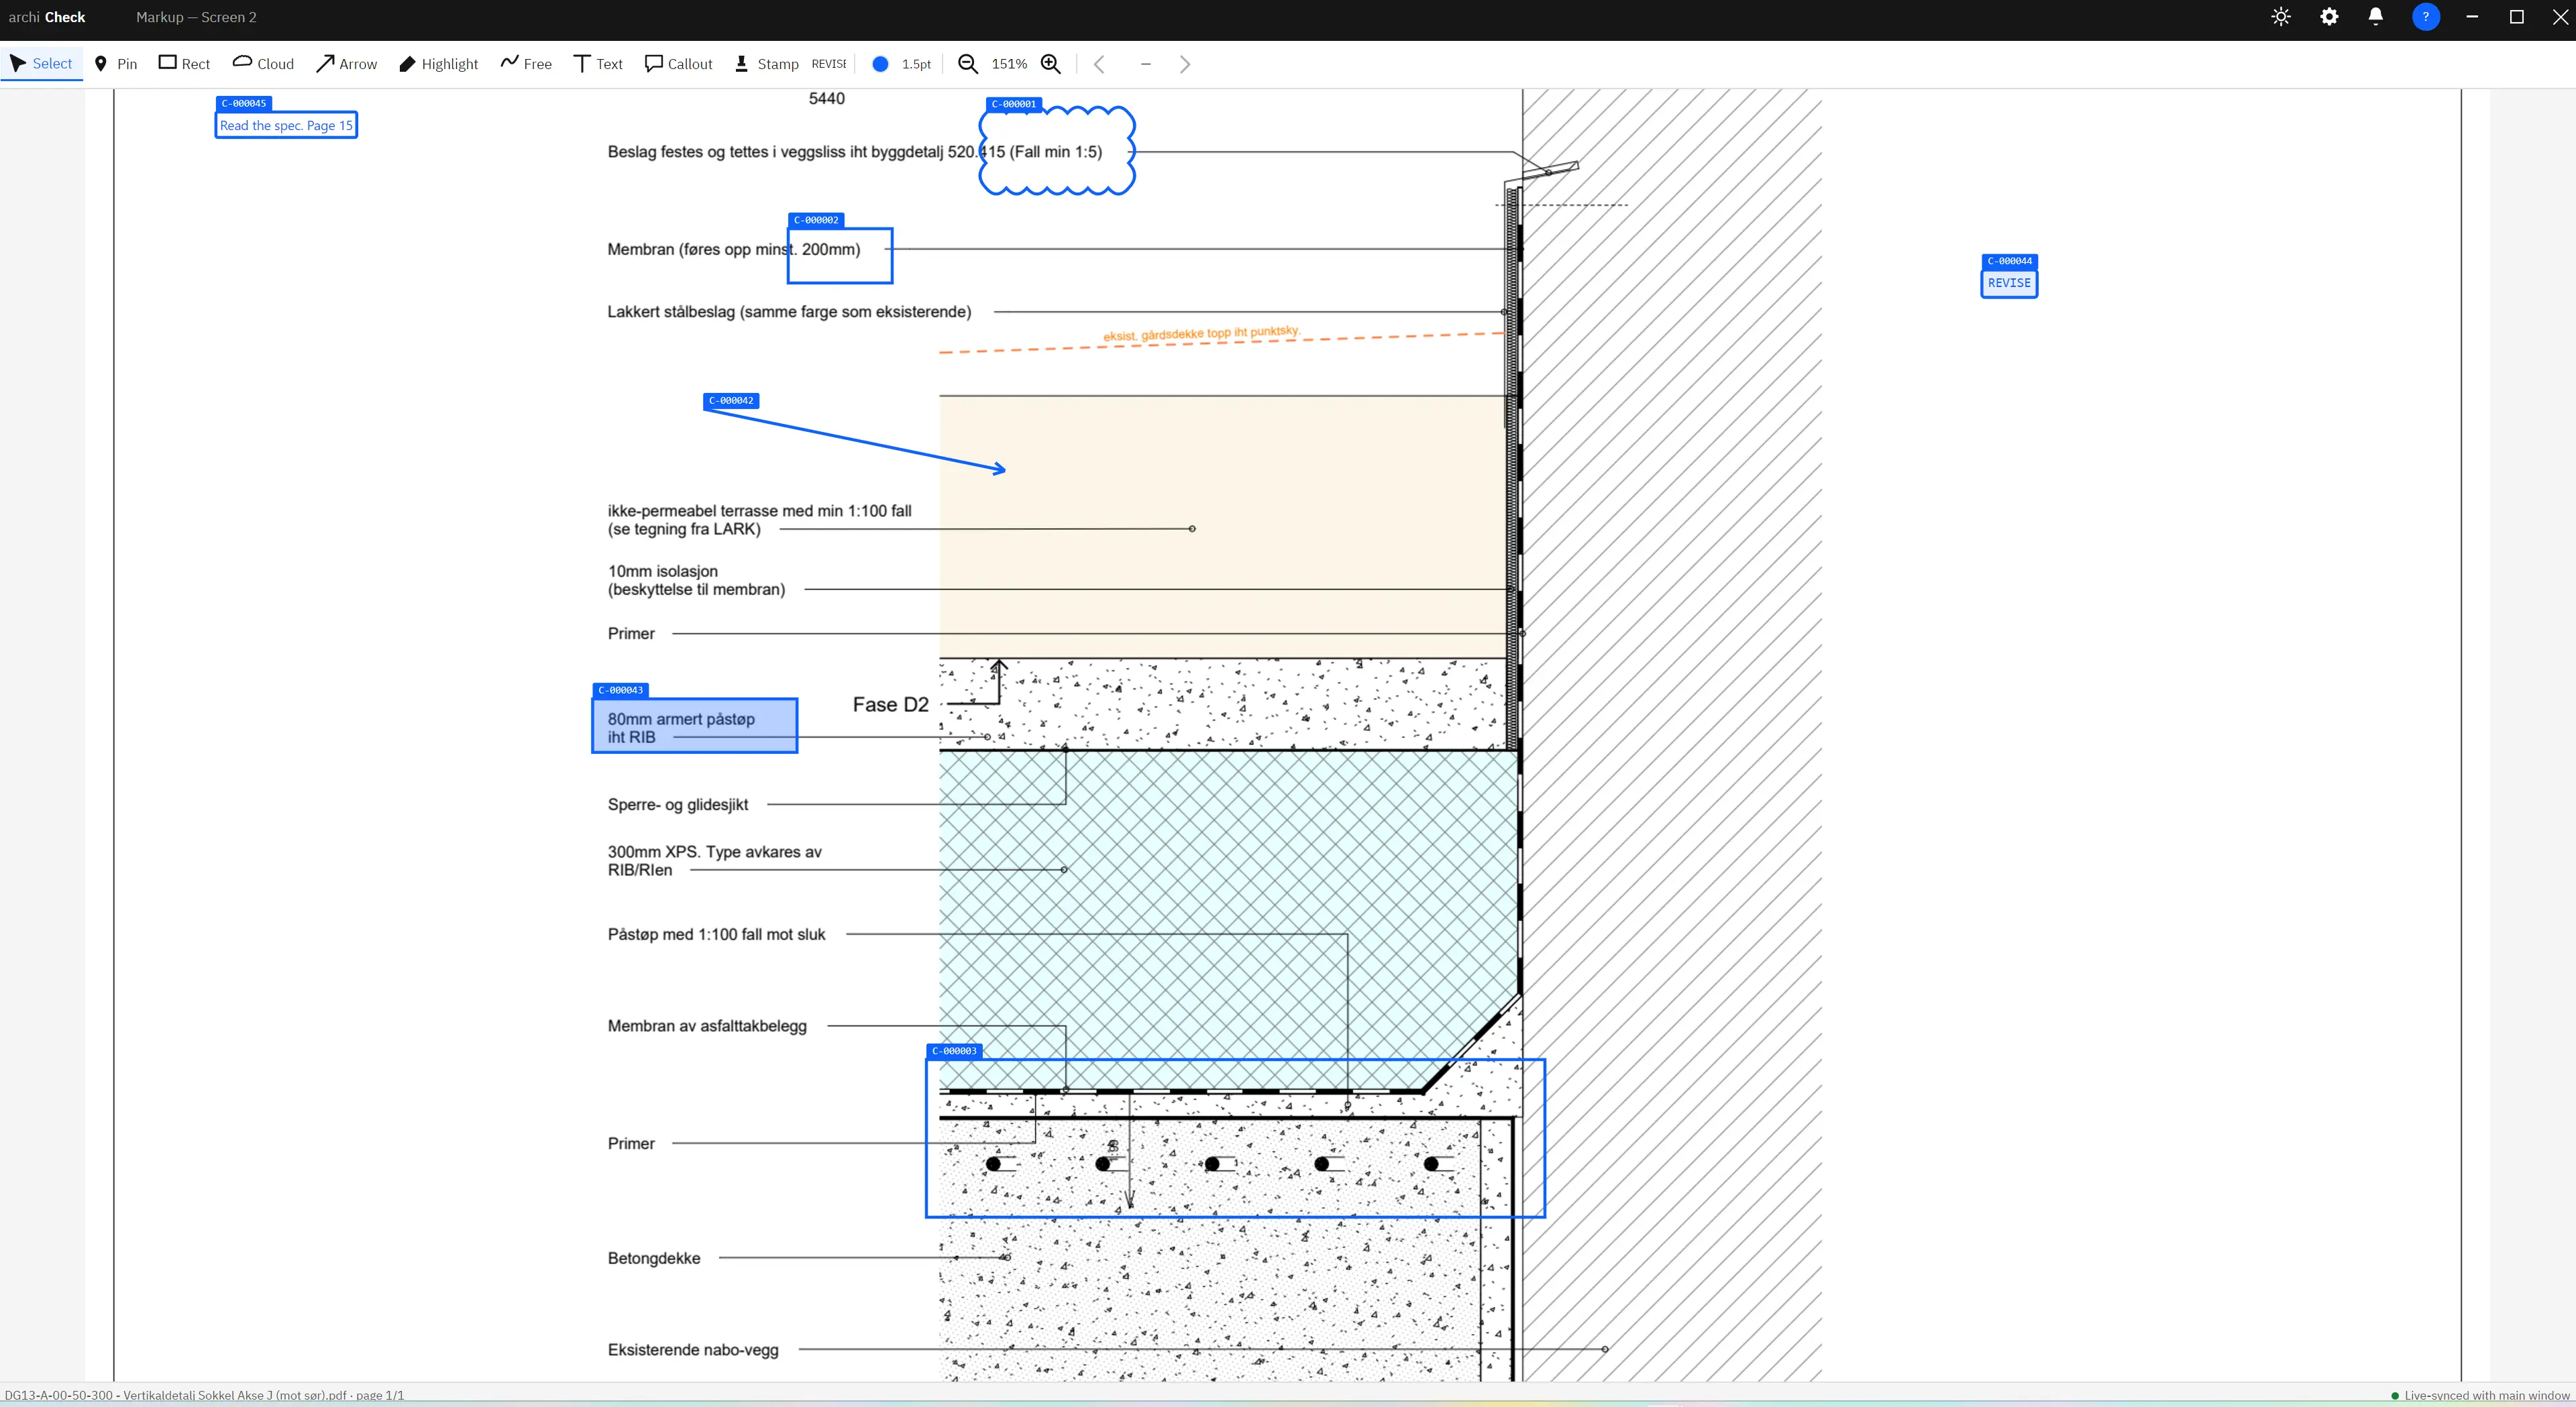This screenshot has height=1407, width=2576.
Task: Zoom out with the minus magnifier
Action: pos(968,64)
